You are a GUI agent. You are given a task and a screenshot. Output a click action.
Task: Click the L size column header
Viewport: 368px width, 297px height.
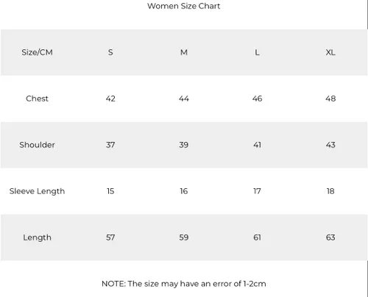click(257, 52)
